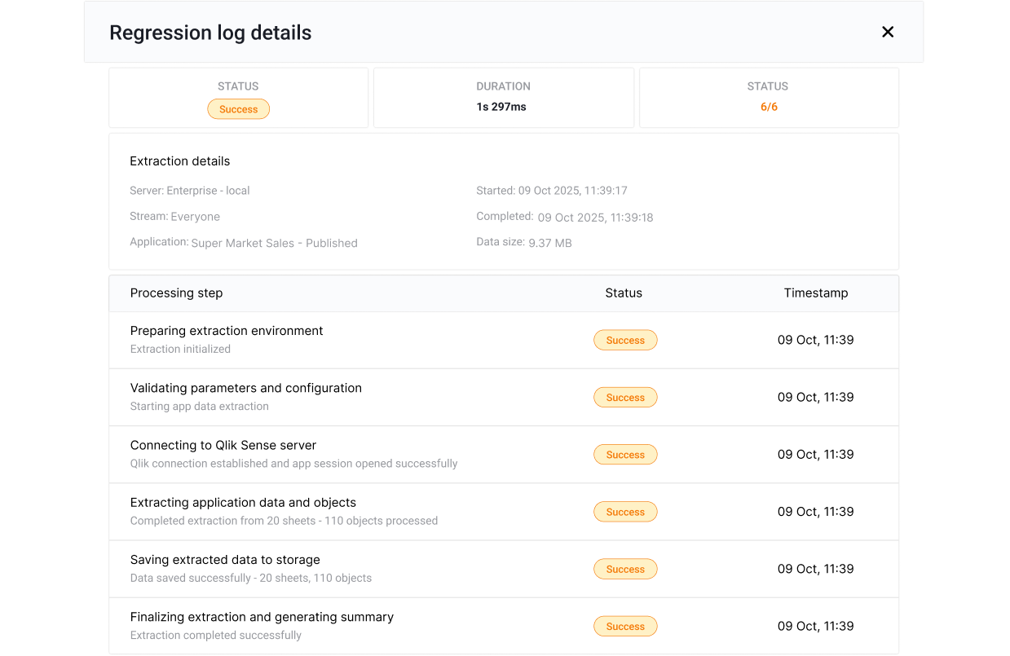1010x656 pixels.
Task: Click the Success badge for Connecting to Qlik Sense server
Action: [625, 454]
